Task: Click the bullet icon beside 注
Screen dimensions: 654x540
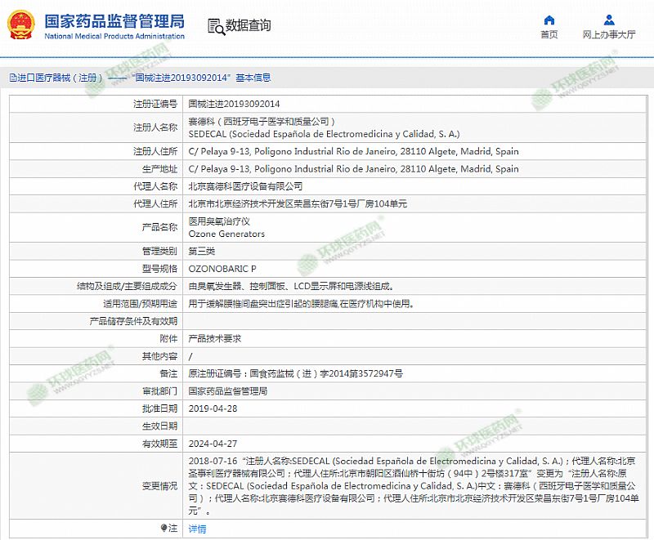Action: pos(163,529)
